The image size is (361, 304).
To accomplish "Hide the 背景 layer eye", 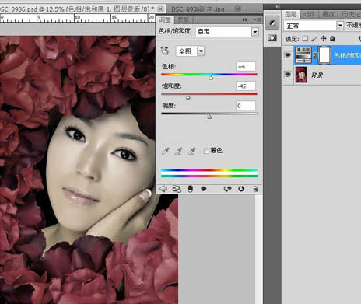I will (288, 75).
